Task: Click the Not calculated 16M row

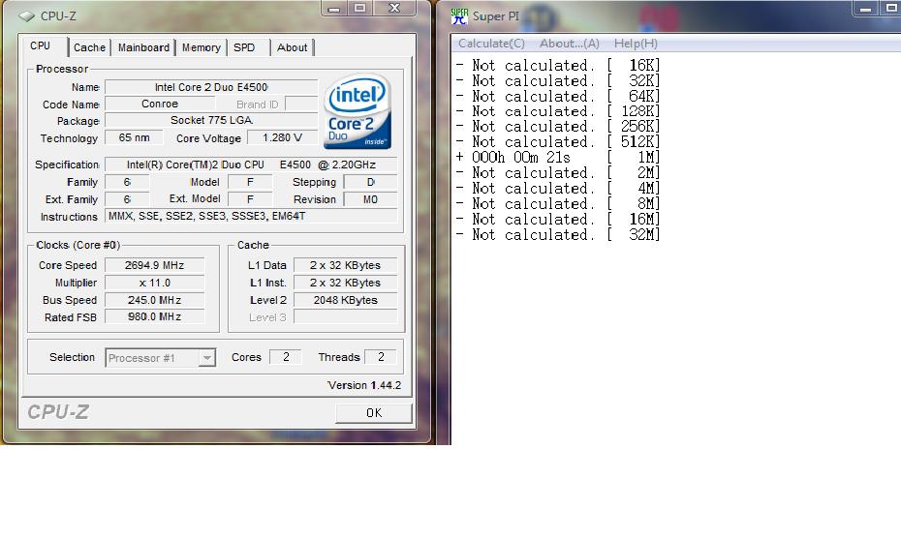Action: click(x=558, y=220)
